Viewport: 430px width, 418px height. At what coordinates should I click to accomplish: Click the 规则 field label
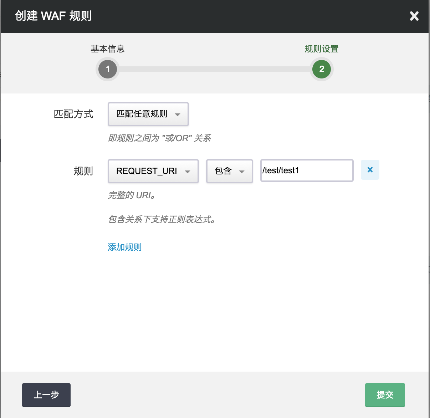83,171
